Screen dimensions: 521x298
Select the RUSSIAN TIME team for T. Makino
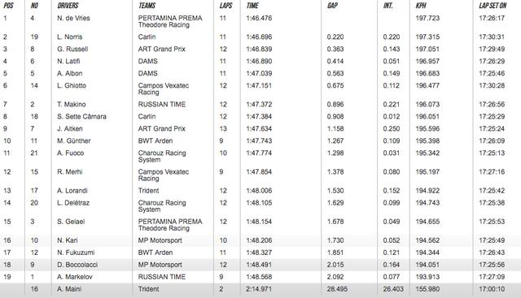click(x=162, y=105)
